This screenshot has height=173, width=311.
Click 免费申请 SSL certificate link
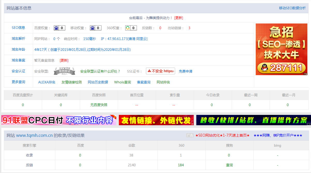tap(185, 71)
